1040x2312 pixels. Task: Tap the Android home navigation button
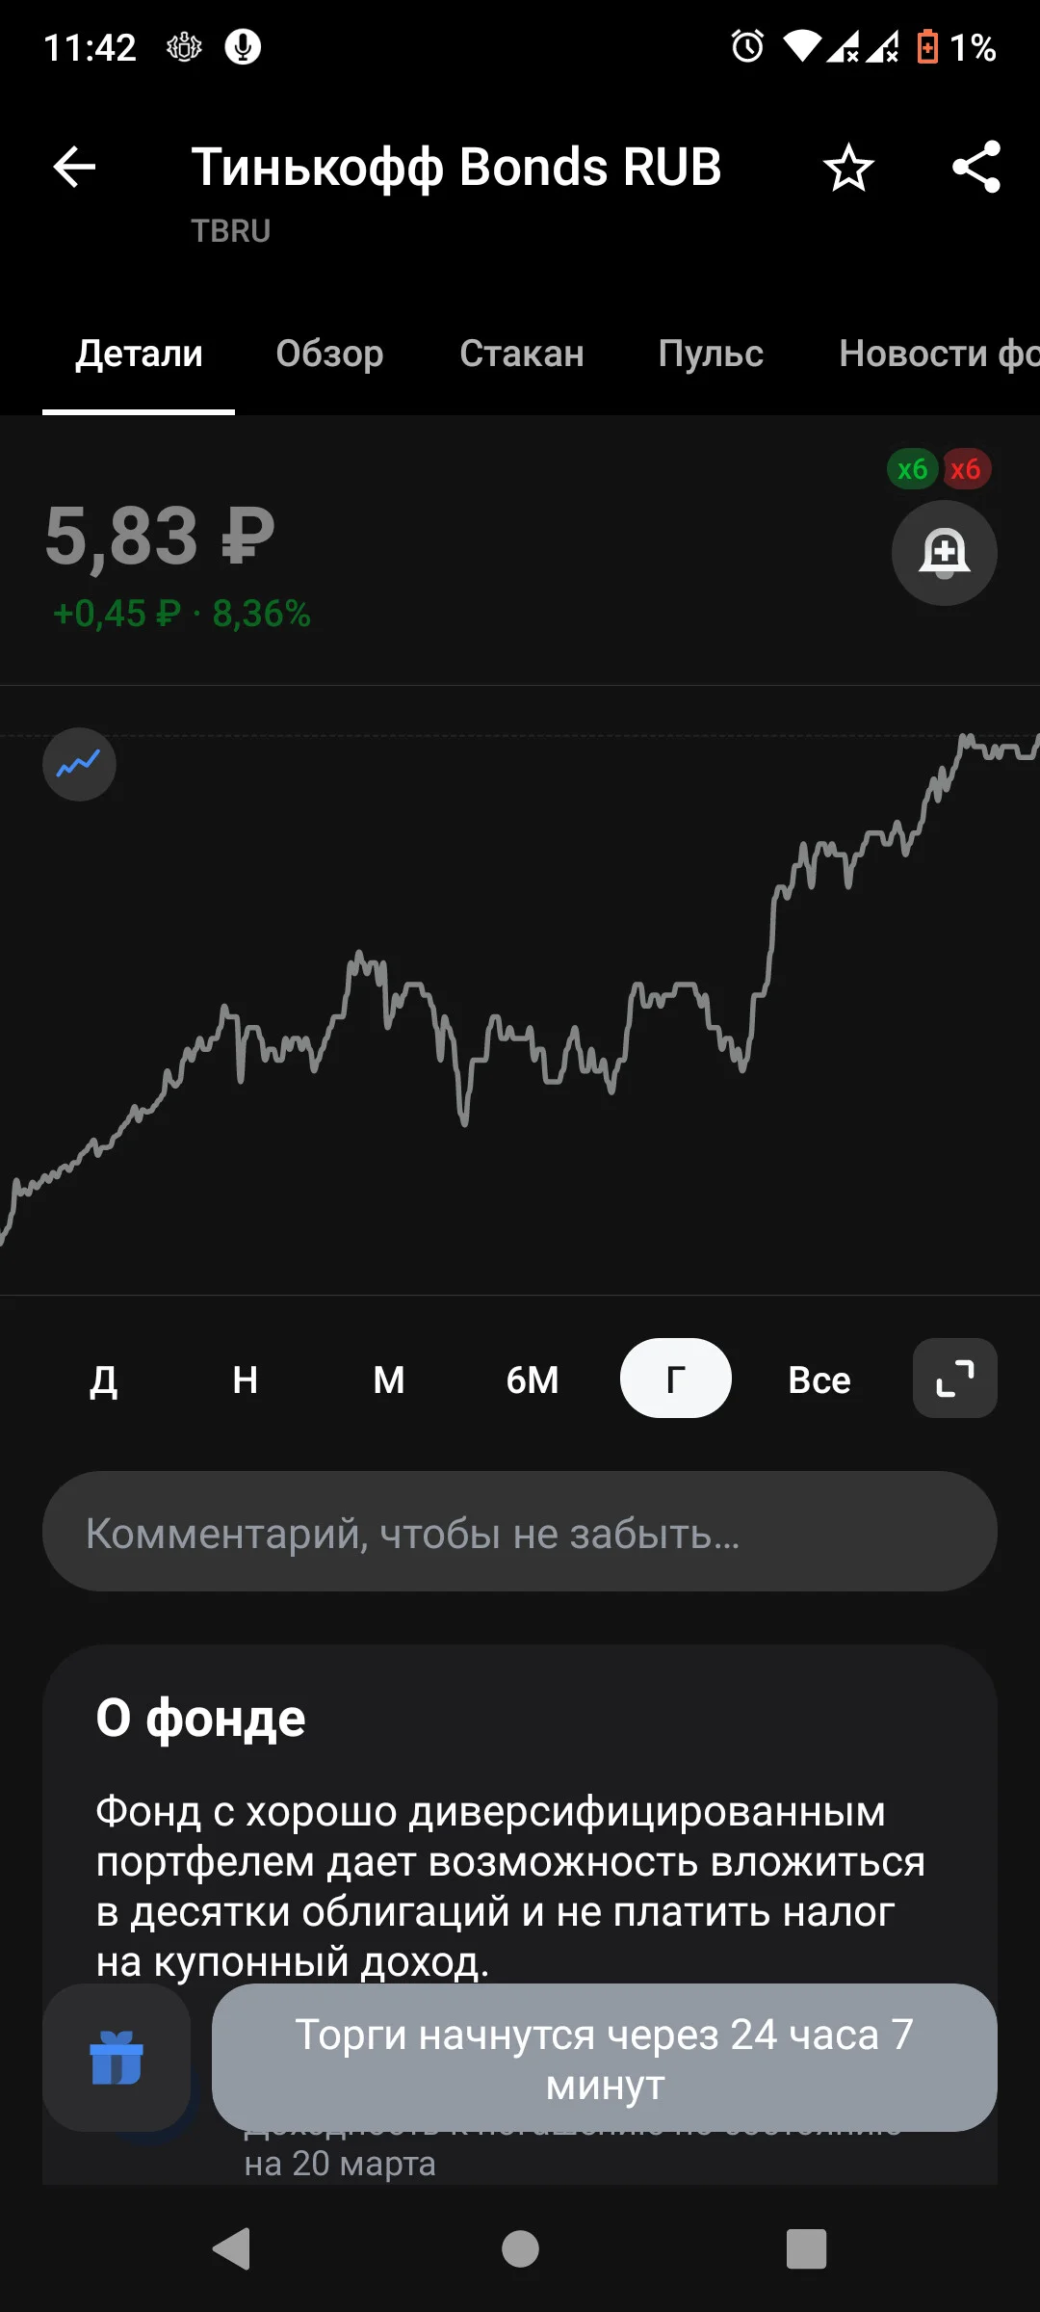point(520,2249)
